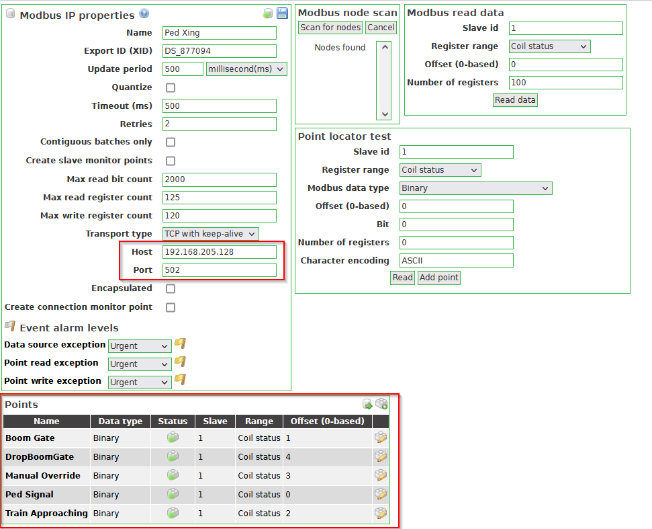The width and height of the screenshot is (652, 529).
Task: Click the add point icon in Points header
Action: pos(381,404)
